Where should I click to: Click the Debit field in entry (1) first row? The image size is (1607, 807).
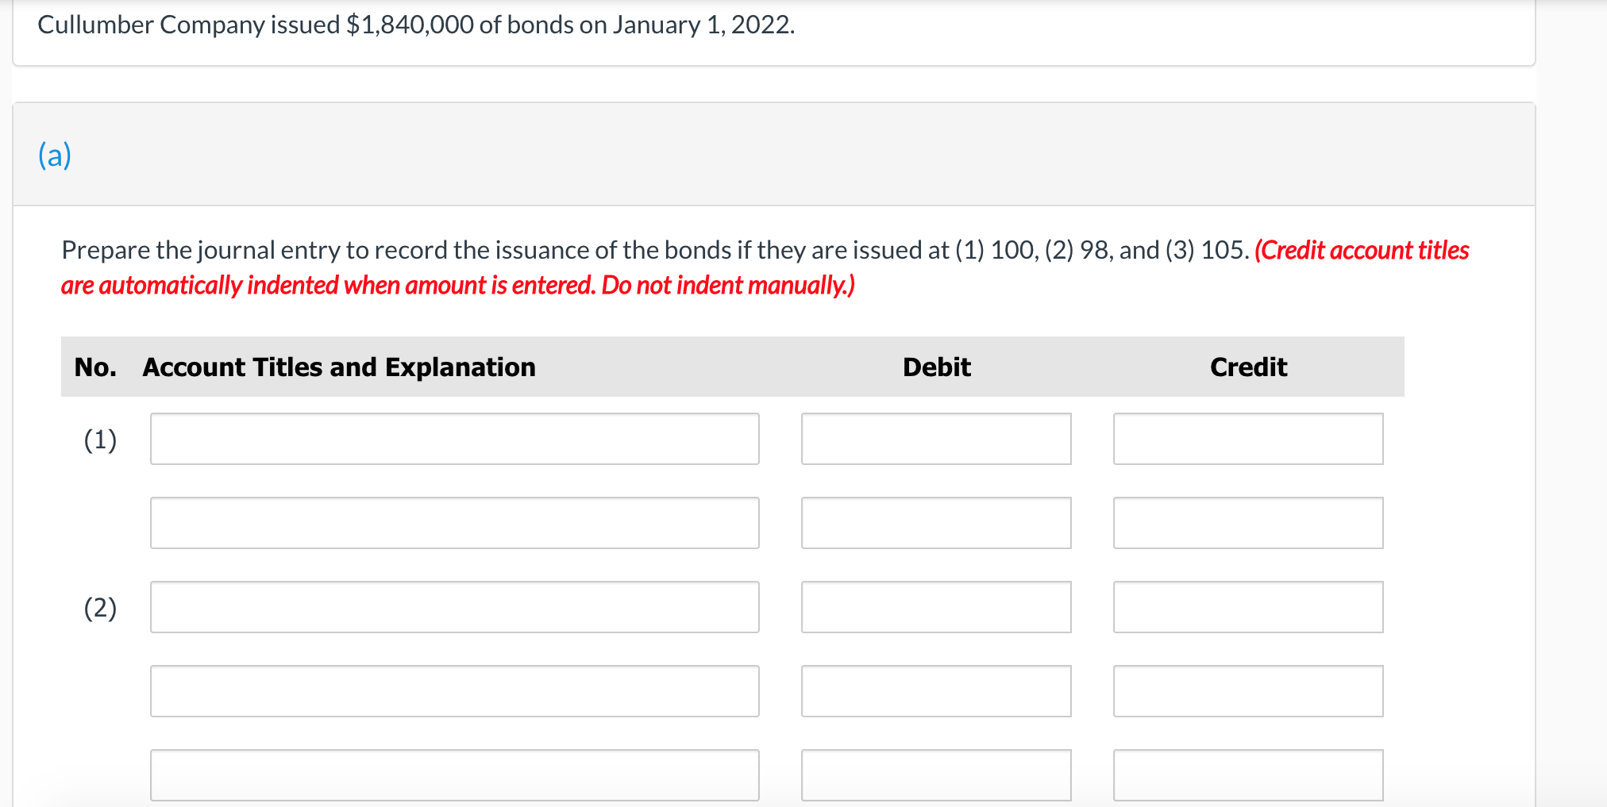(x=935, y=438)
